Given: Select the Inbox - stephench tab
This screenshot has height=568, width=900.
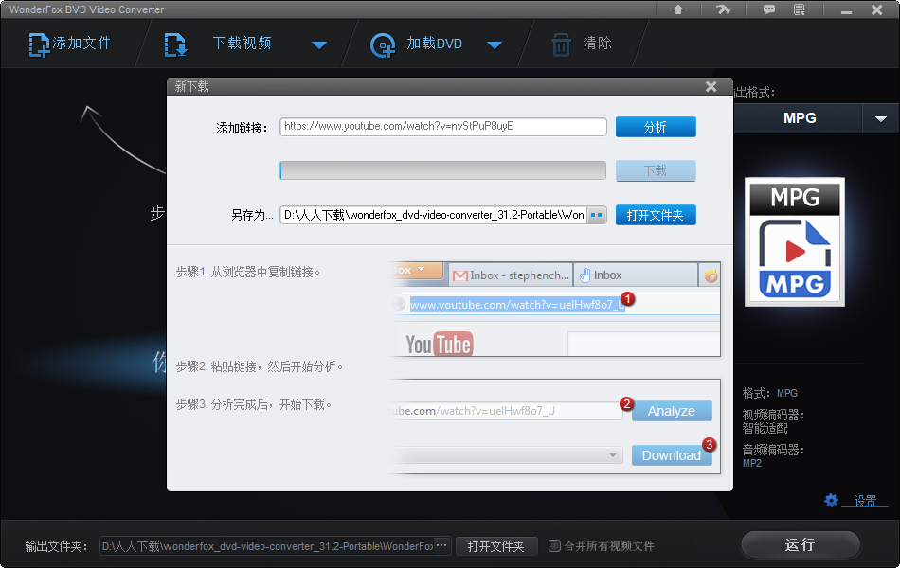Looking at the screenshot, I should click(x=511, y=275).
